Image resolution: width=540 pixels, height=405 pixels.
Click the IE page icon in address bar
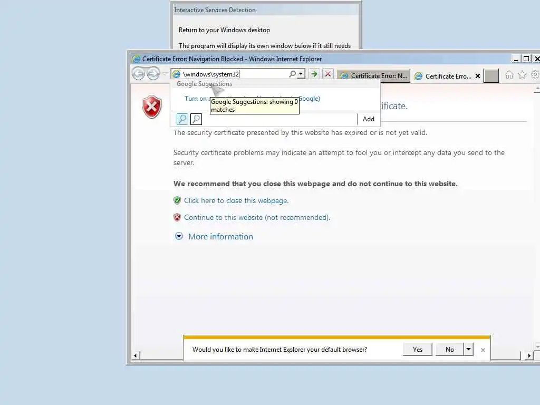[176, 74]
